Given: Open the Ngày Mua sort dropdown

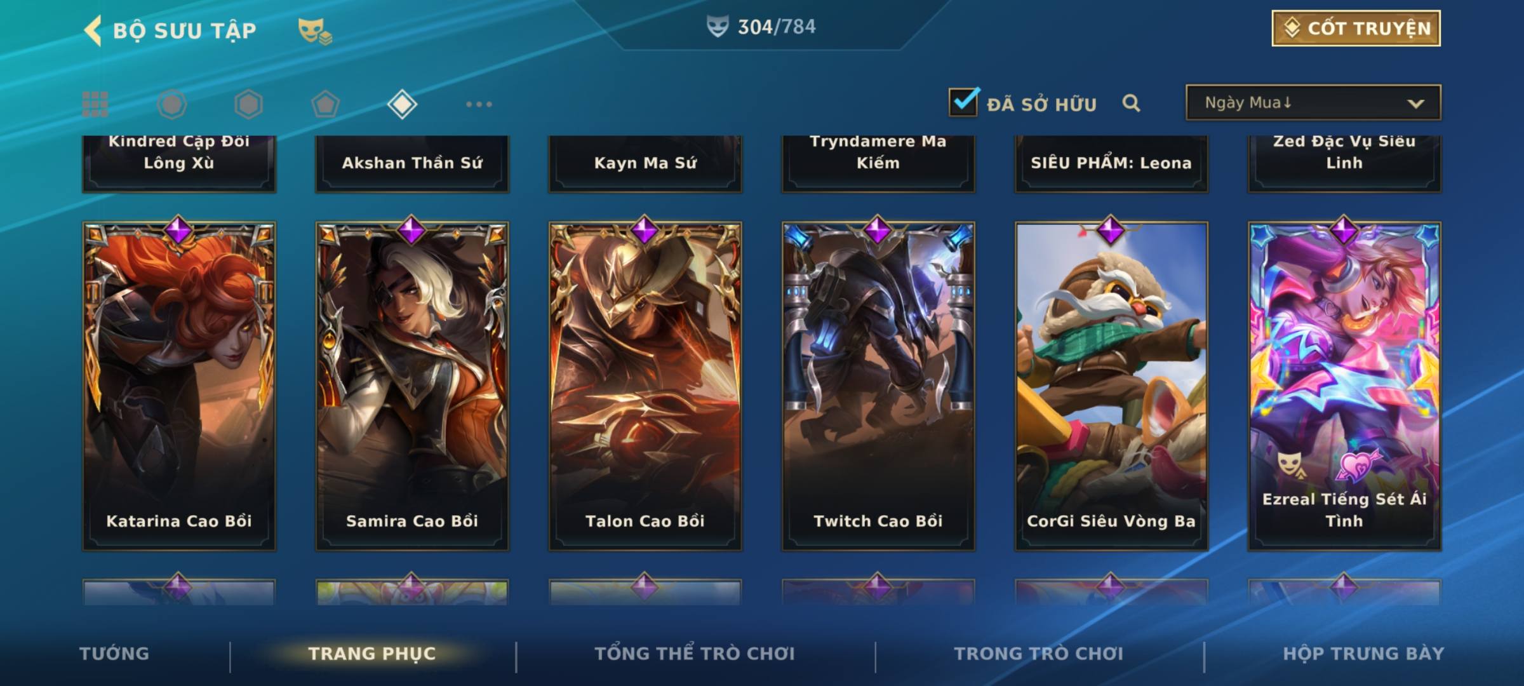Looking at the screenshot, I should (1313, 102).
